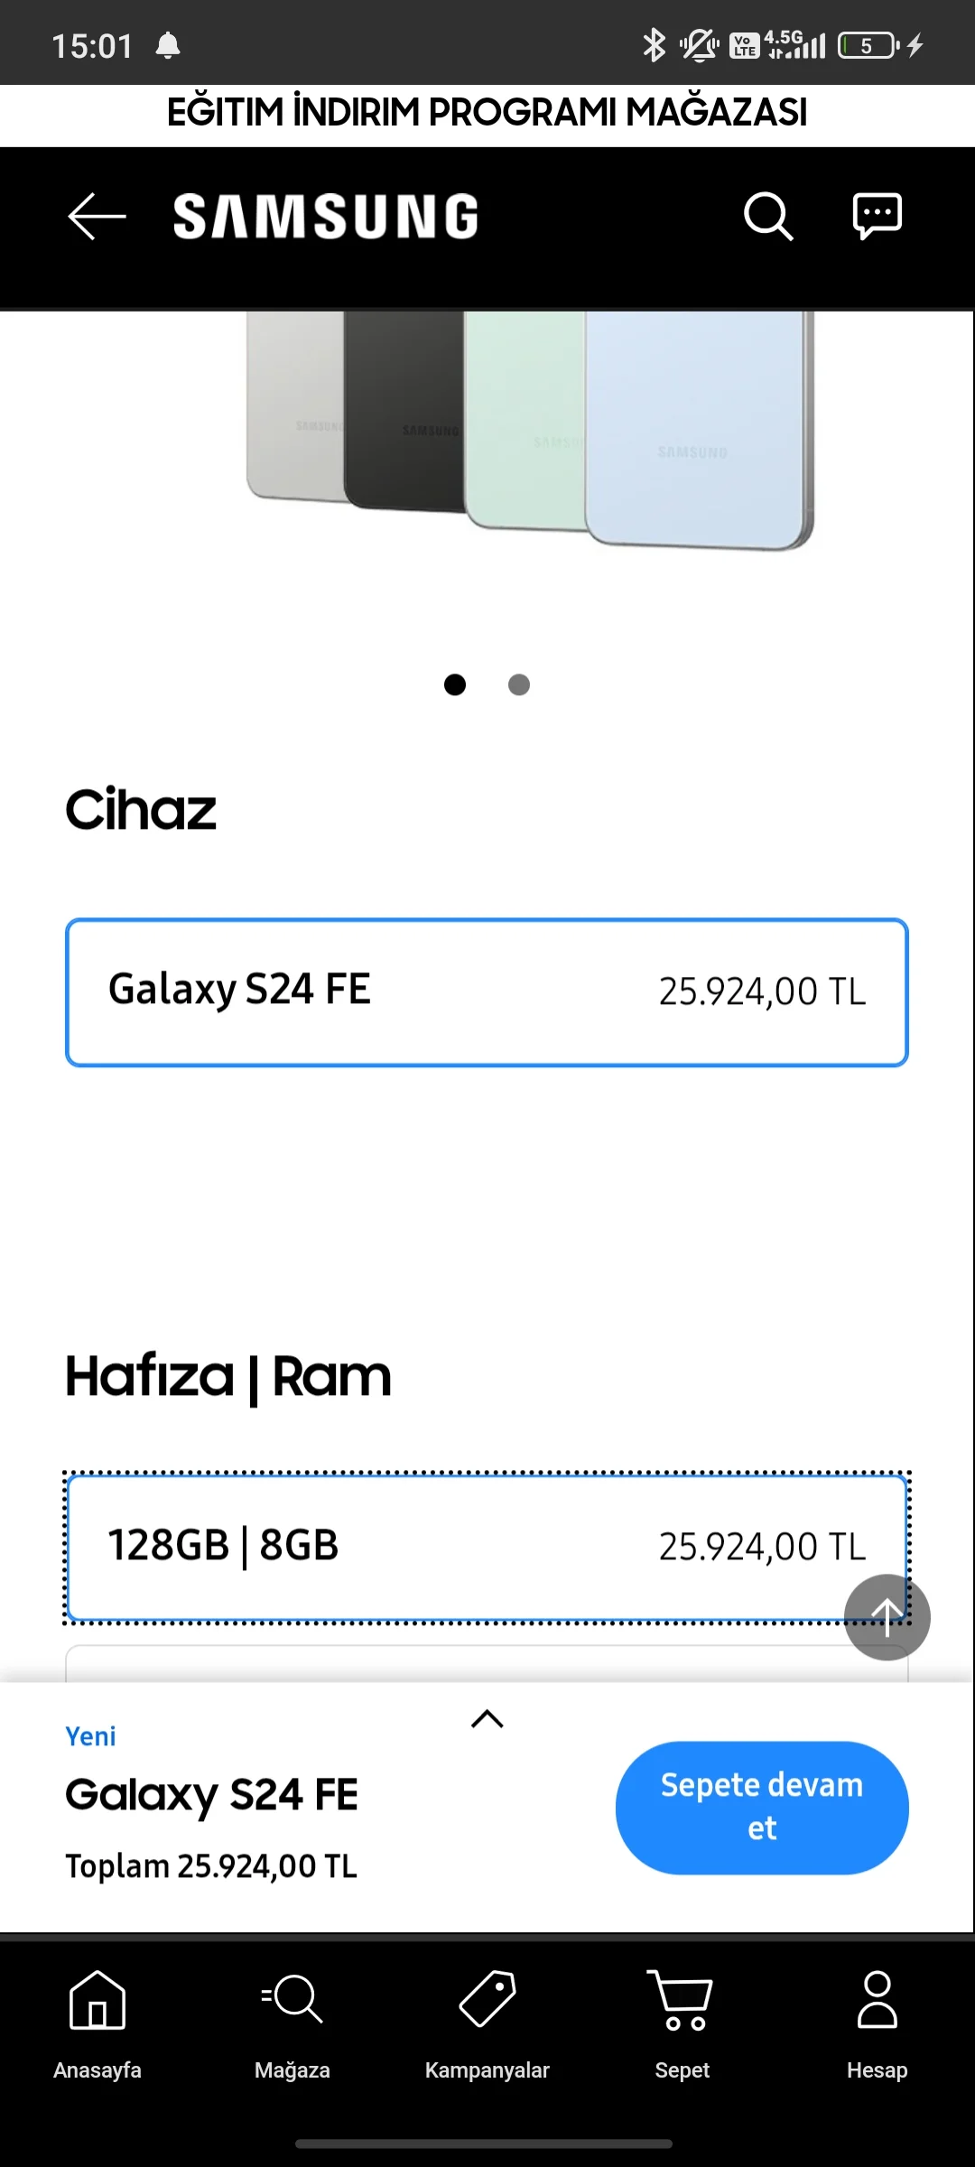
Task: Tap the back arrow icon
Action: (97, 217)
